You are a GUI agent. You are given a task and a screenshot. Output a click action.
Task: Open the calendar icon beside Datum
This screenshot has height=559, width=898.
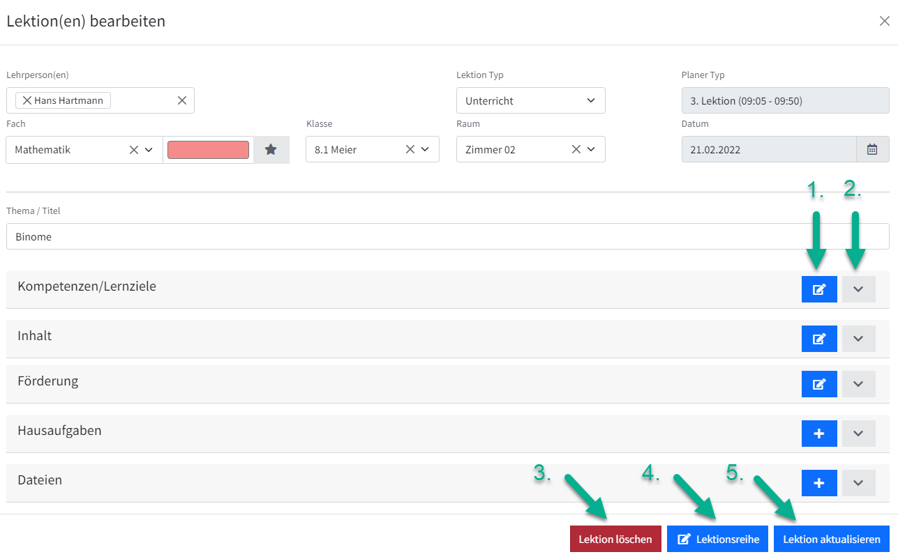click(x=872, y=149)
